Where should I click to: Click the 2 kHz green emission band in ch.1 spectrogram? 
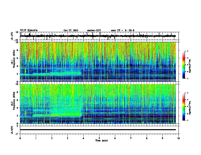click(51, 74)
